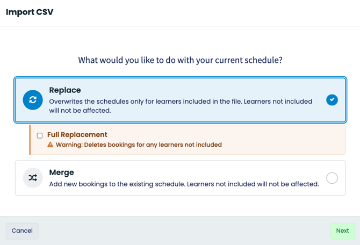Click the Merge option description text

click(x=184, y=184)
